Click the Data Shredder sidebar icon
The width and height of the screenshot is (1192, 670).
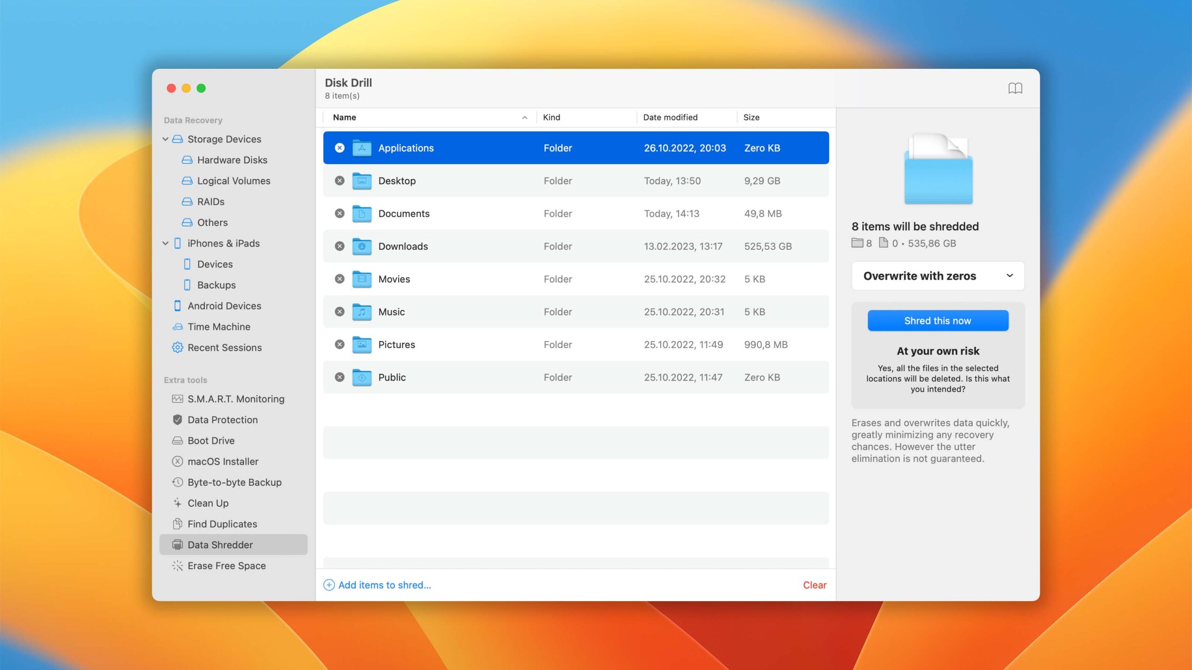pos(176,545)
